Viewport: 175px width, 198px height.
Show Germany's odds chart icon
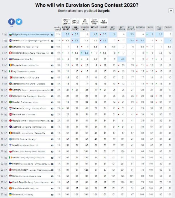point(6,90)
